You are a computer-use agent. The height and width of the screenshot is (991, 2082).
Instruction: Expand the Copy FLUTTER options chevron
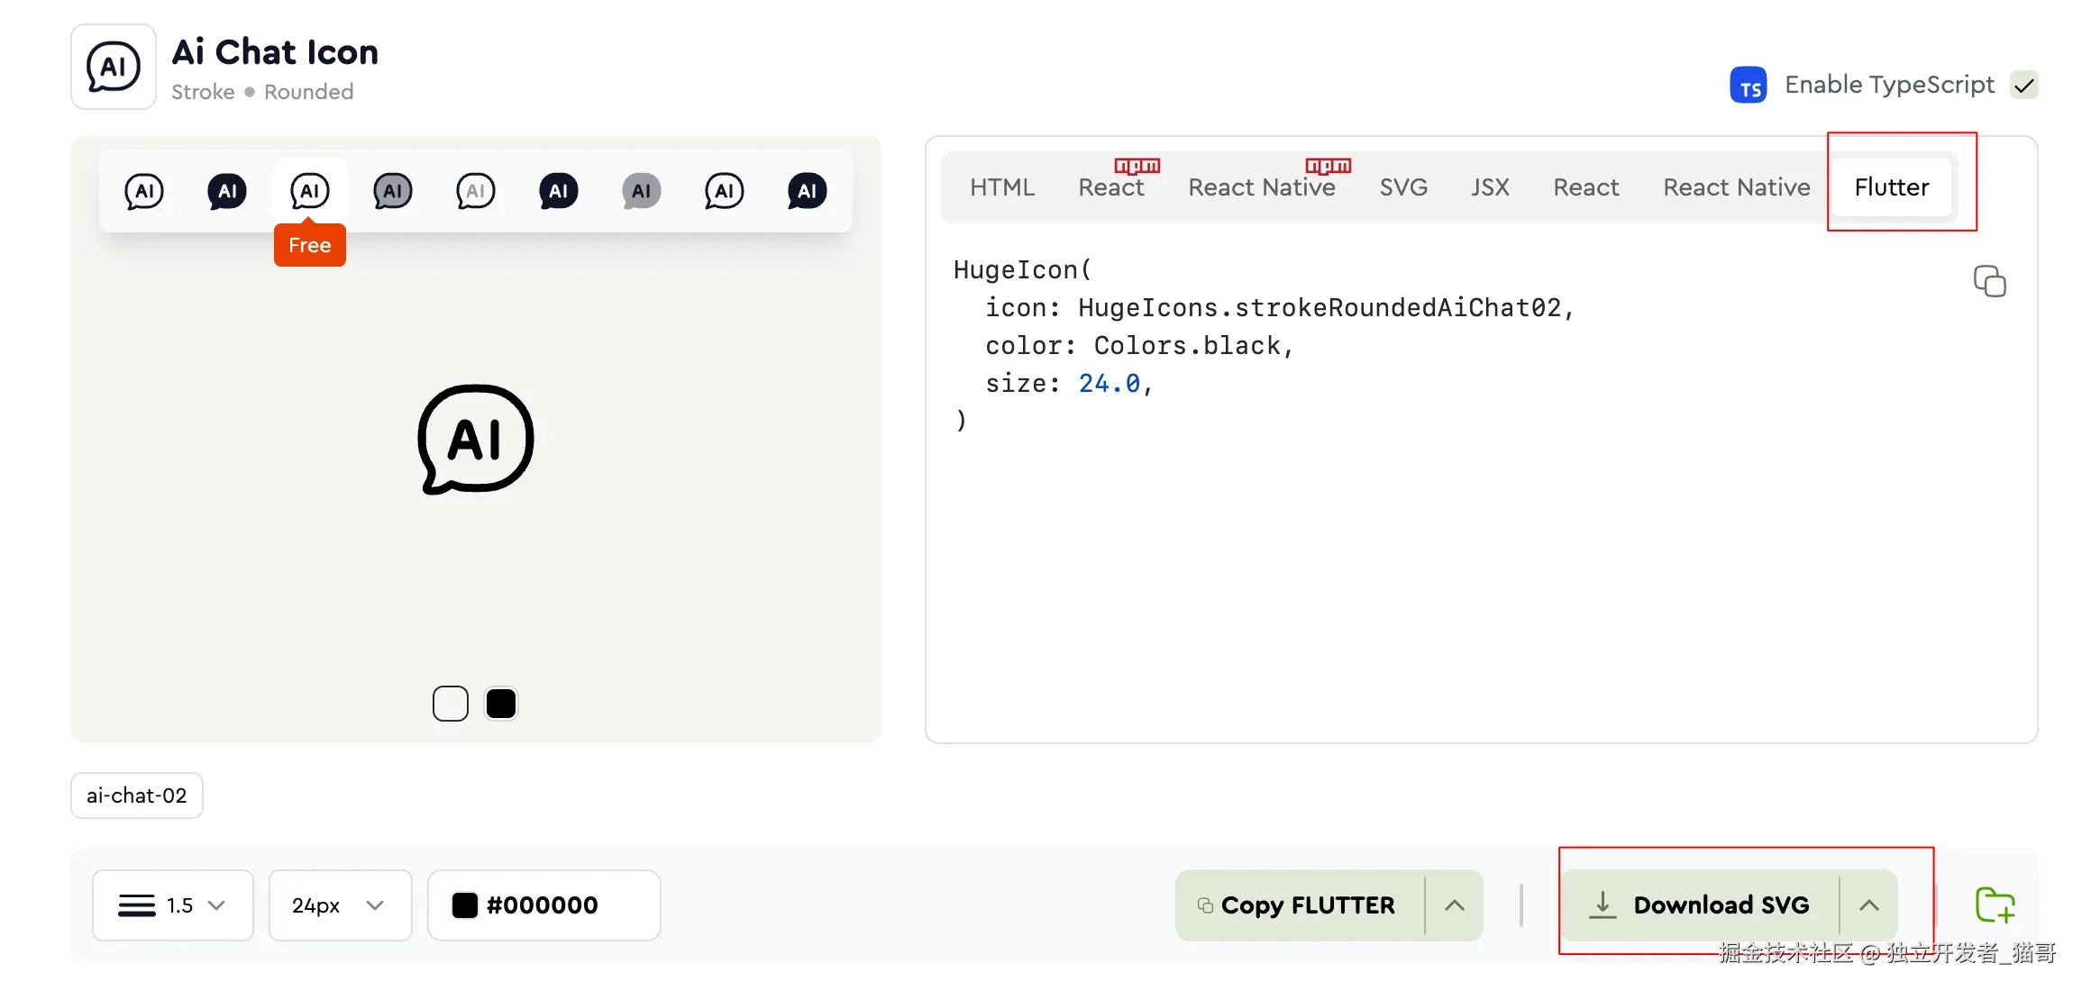[x=1454, y=905]
